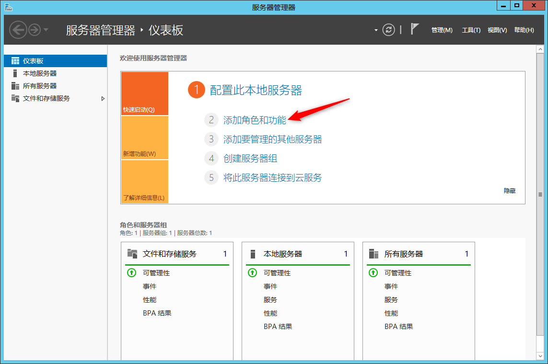The image size is (548, 364).
Task: Open the 帮助(H) menu
Action: tap(524, 30)
